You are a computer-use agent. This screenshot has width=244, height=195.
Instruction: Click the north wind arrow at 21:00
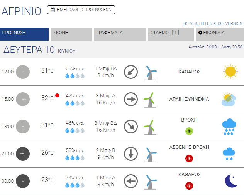tap(131, 154)
